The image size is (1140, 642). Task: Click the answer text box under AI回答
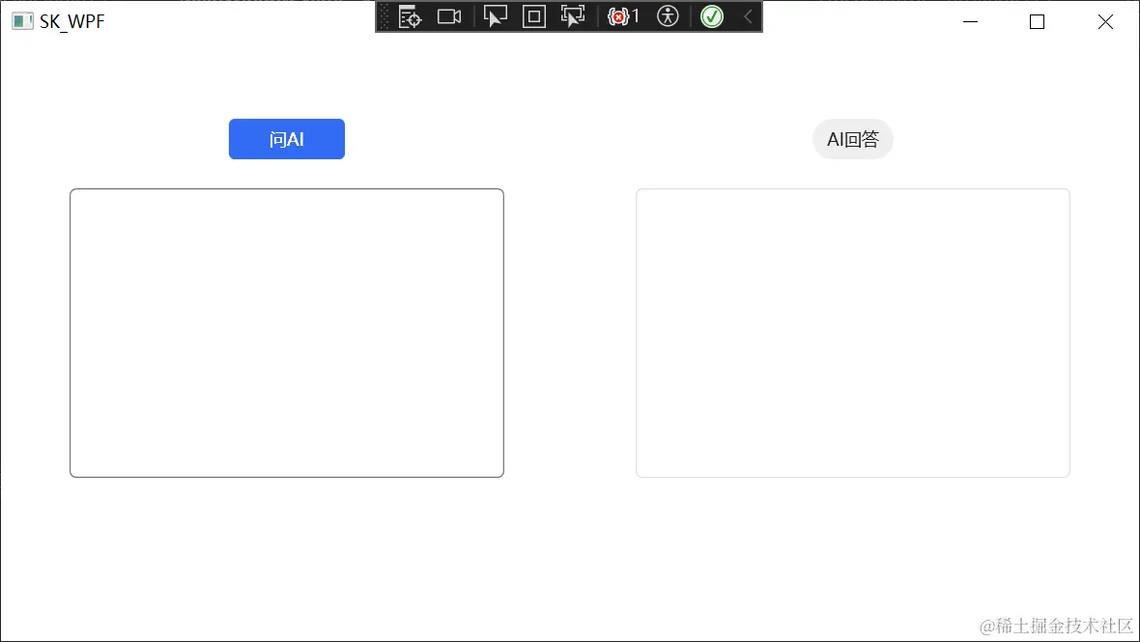pos(853,333)
